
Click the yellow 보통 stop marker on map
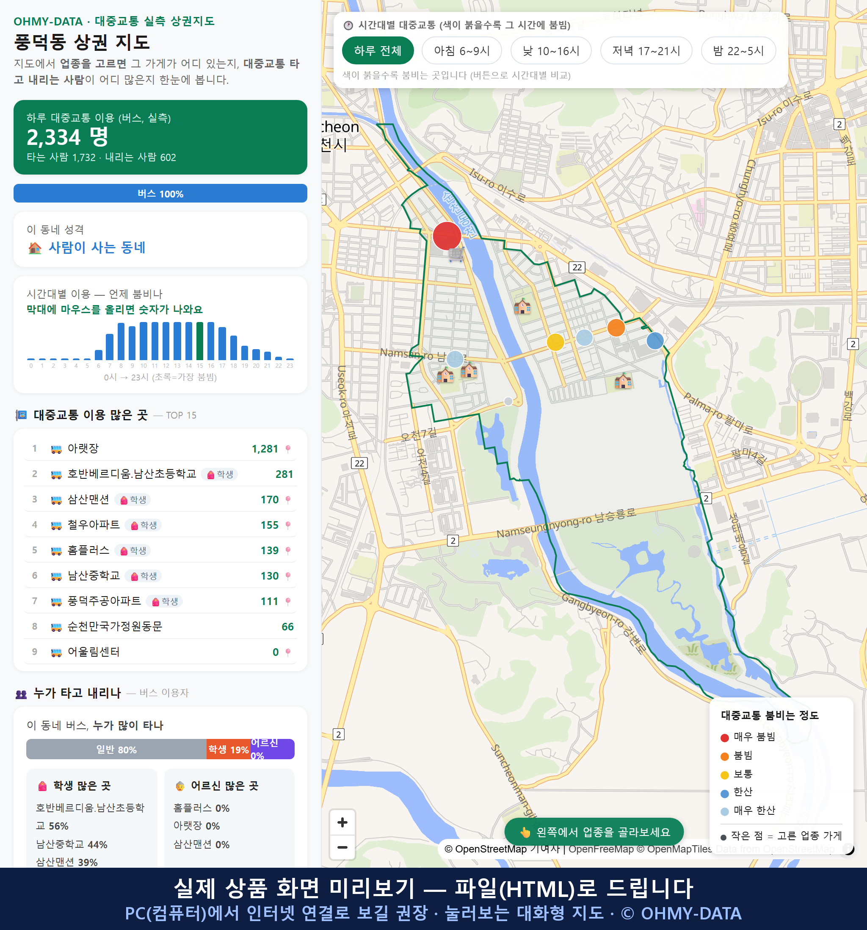coord(555,342)
